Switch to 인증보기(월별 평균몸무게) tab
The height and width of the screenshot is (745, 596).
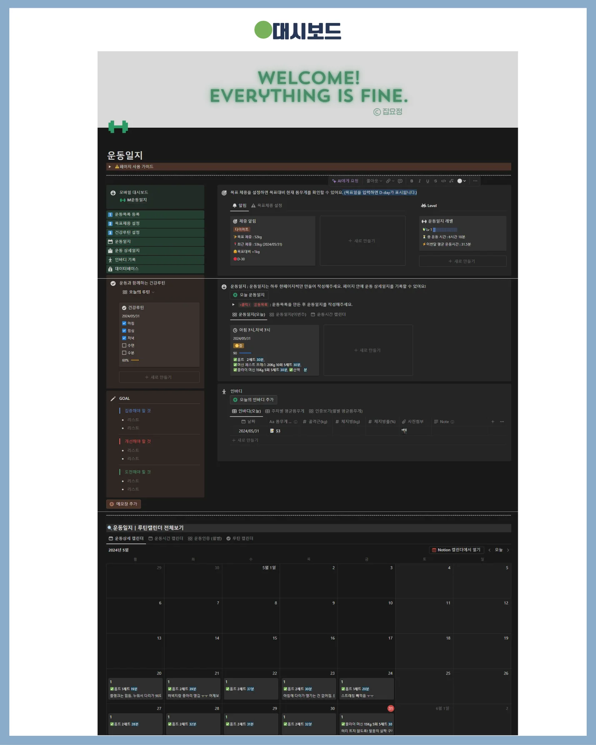tap(336, 411)
